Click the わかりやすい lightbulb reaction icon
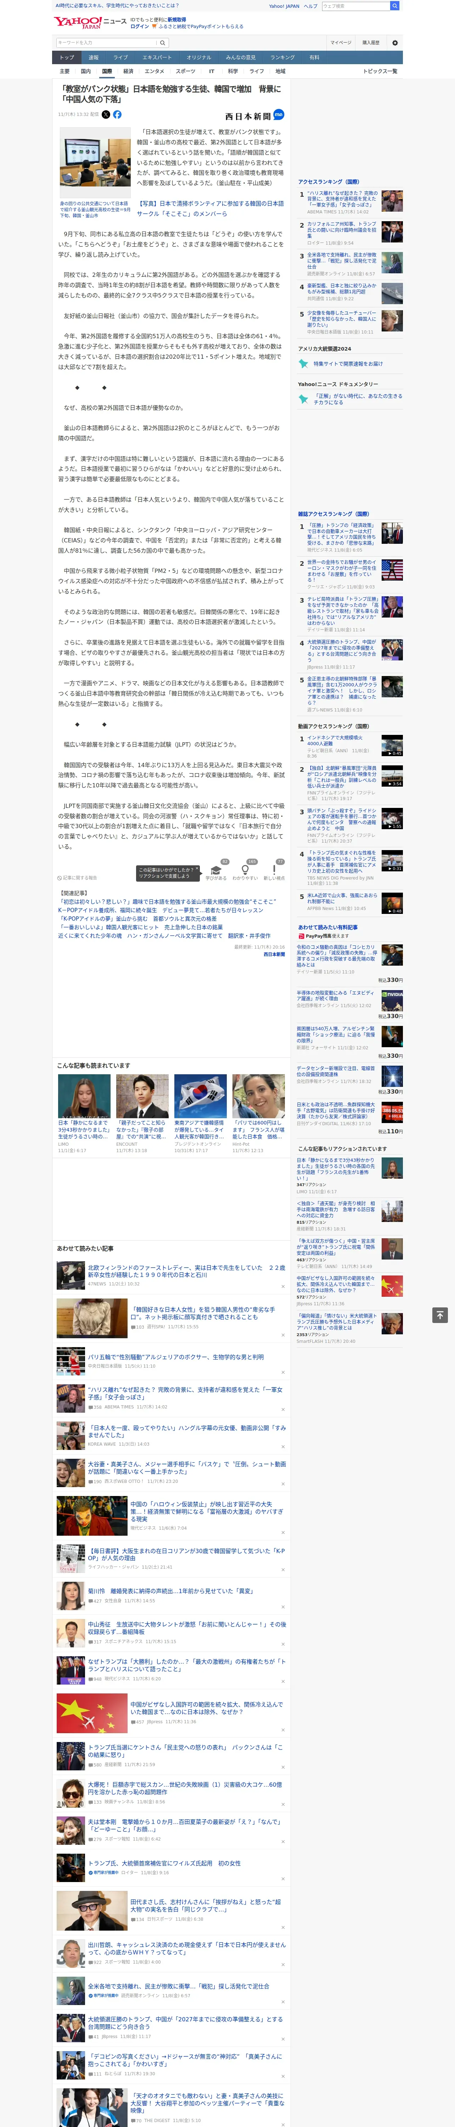Screen dimensions: 455x2127 (245, 870)
